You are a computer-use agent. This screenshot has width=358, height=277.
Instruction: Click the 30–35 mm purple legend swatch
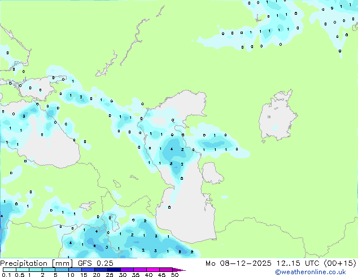127,270
